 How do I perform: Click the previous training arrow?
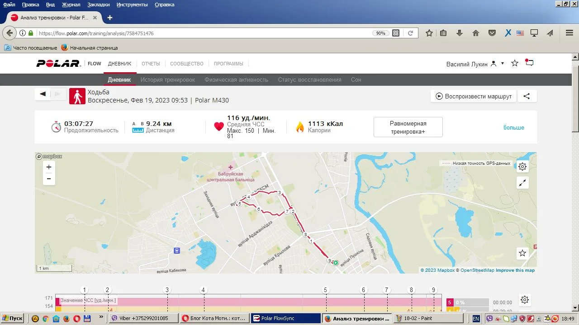click(43, 94)
